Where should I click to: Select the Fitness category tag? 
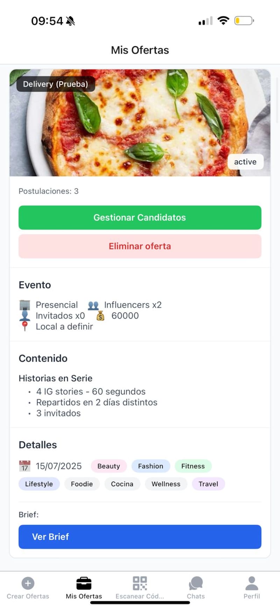coord(193,466)
